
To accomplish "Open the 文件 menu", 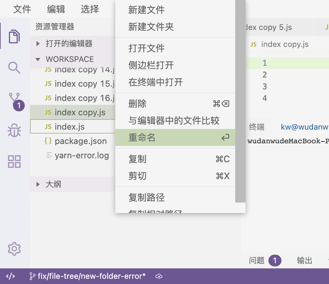I will click(x=22, y=9).
